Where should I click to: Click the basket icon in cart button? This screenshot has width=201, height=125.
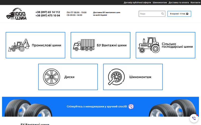(x=187, y=14)
